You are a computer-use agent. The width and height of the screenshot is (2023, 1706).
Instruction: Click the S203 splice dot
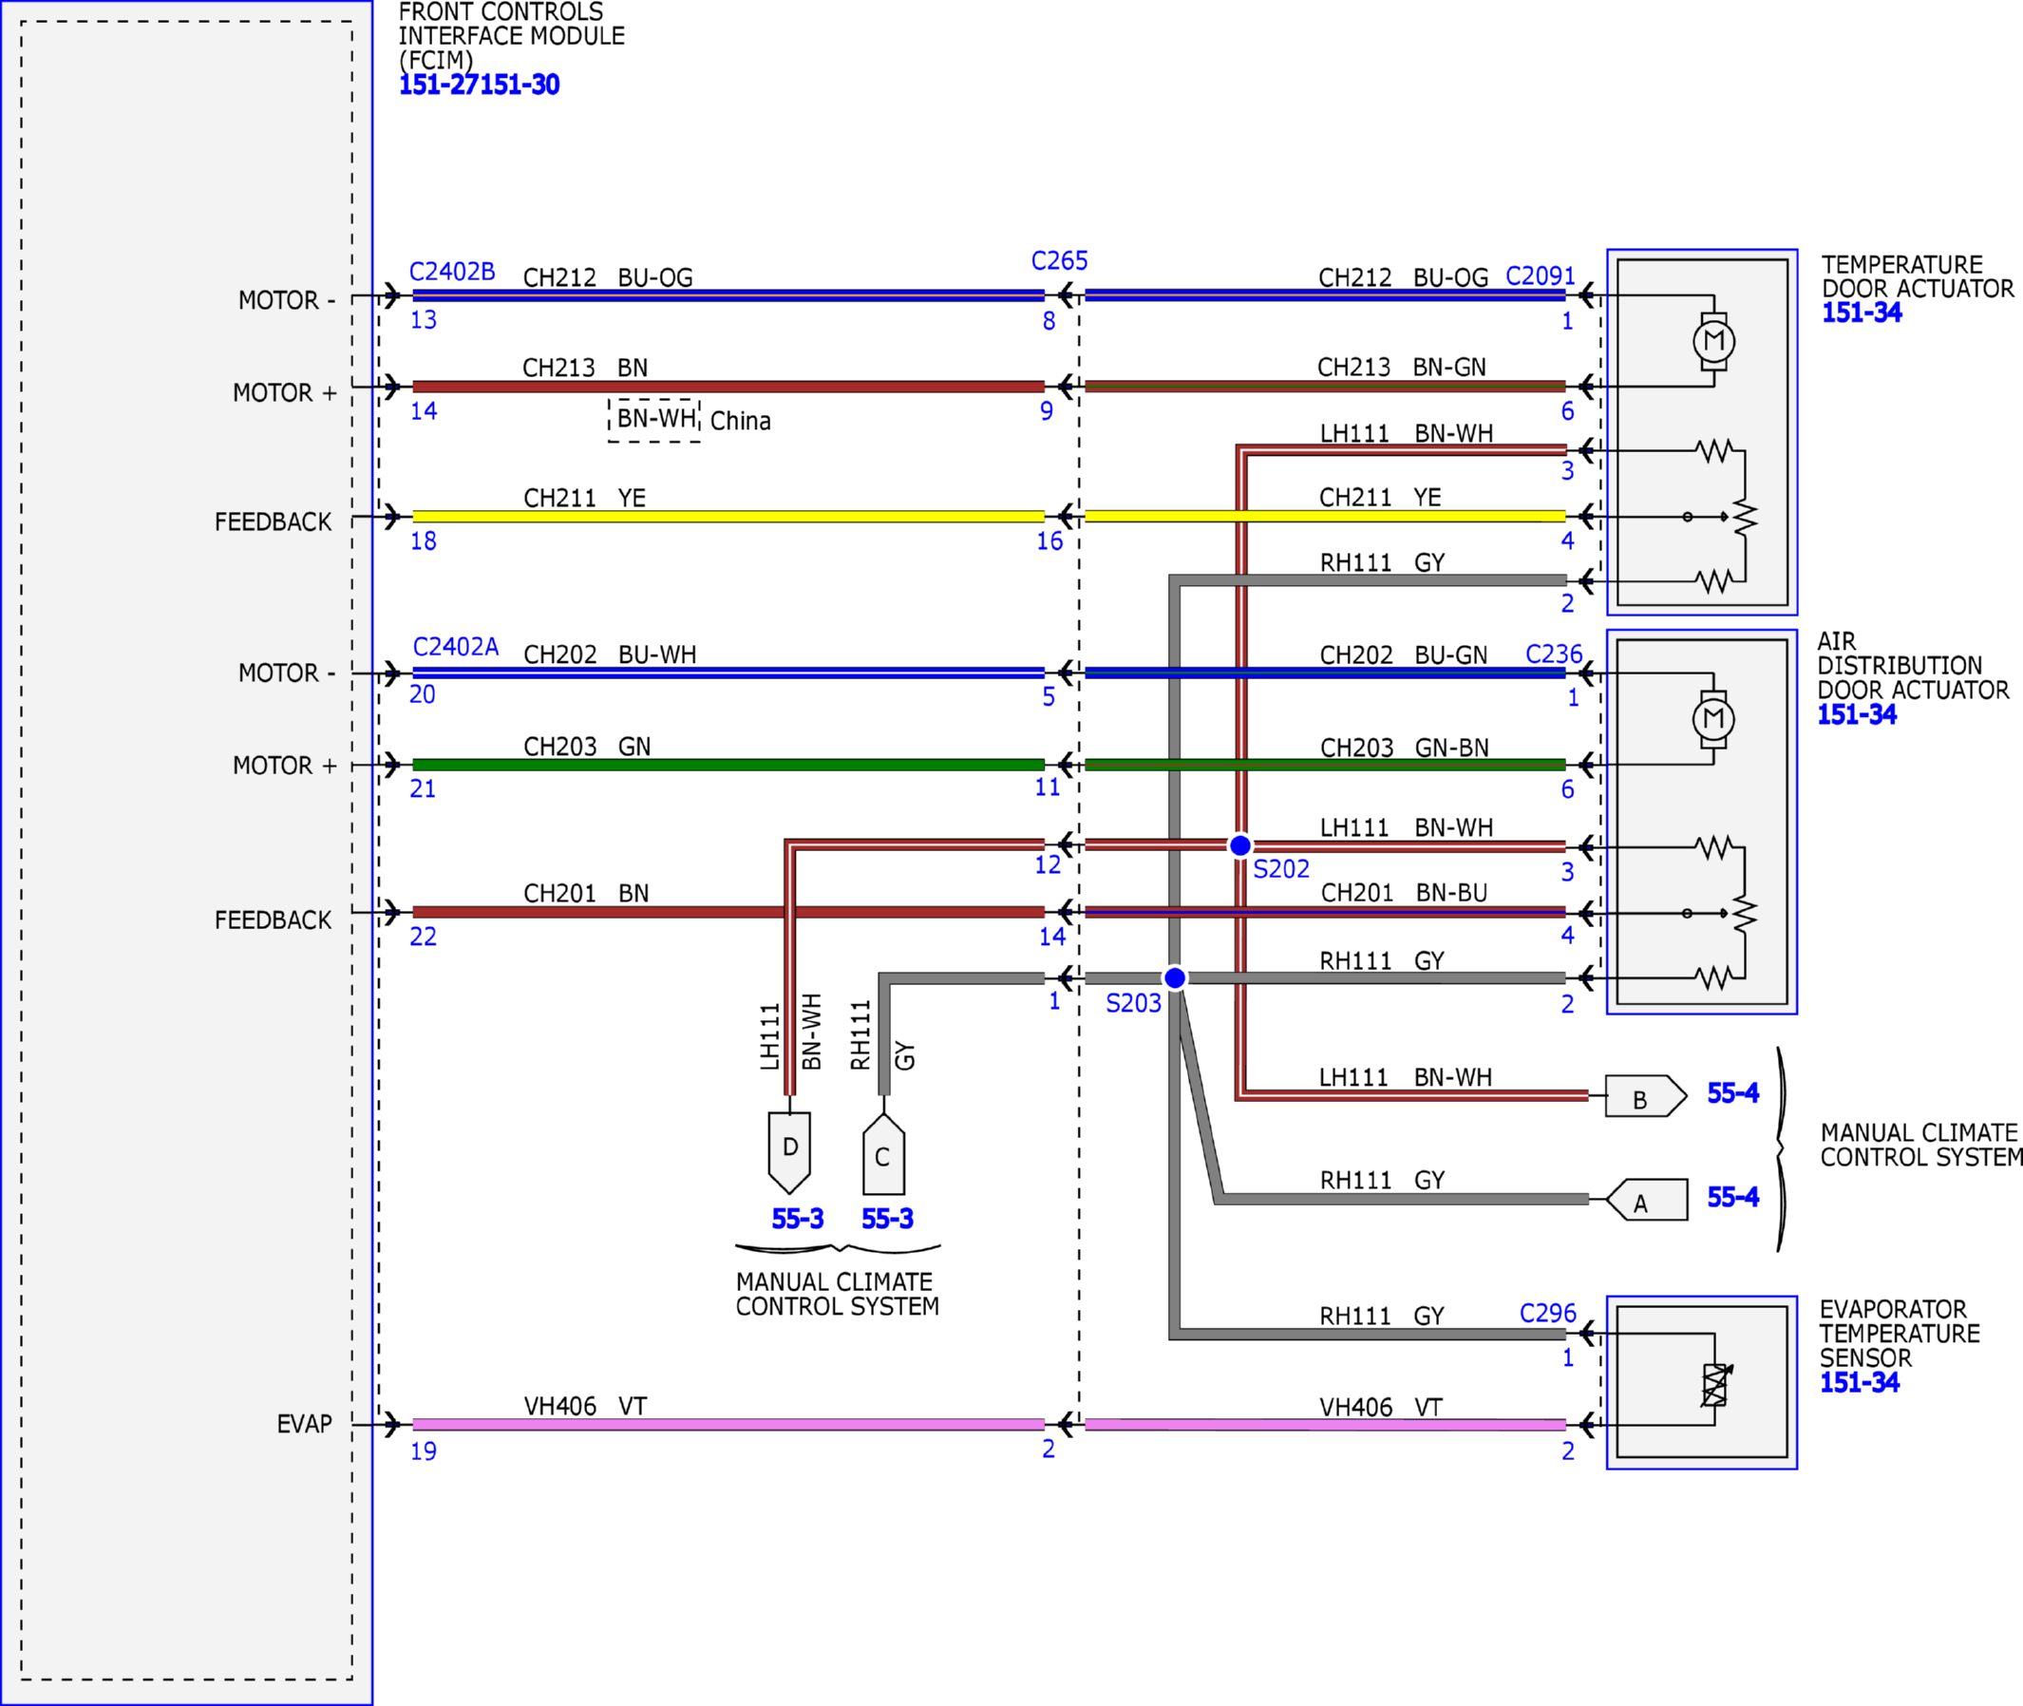click(1175, 977)
